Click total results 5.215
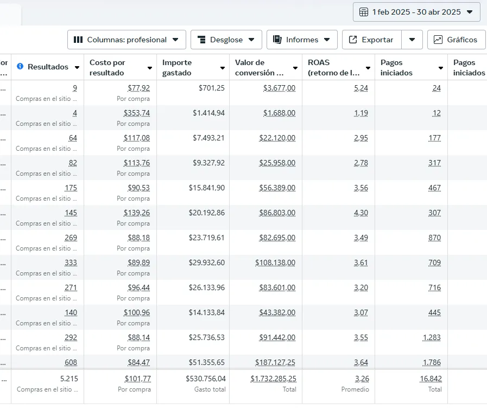 coord(69,379)
